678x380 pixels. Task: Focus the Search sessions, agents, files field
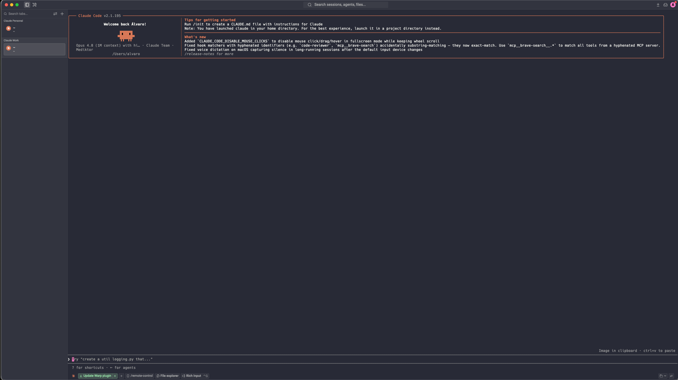pyautogui.click(x=346, y=5)
